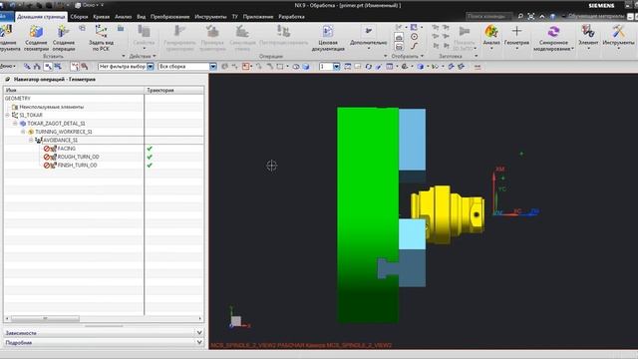
Task: Select the FACING operation
Action: click(x=67, y=149)
